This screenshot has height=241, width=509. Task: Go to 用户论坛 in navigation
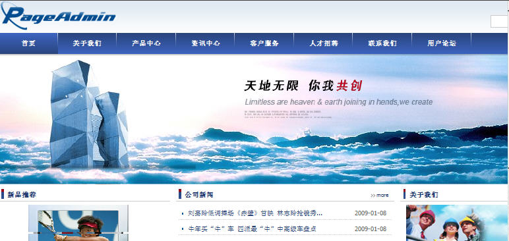[x=442, y=43]
